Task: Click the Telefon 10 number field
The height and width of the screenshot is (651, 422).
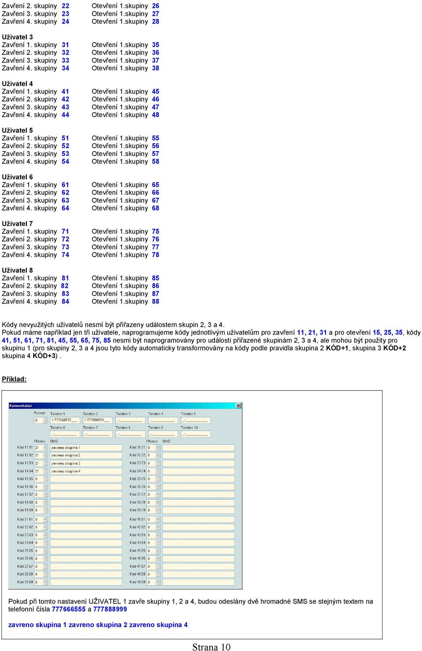Action: [x=196, y=434]
